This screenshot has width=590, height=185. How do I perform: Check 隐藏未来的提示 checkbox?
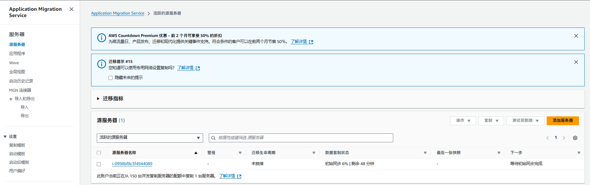pyautogui.click(x=110, y=78)
